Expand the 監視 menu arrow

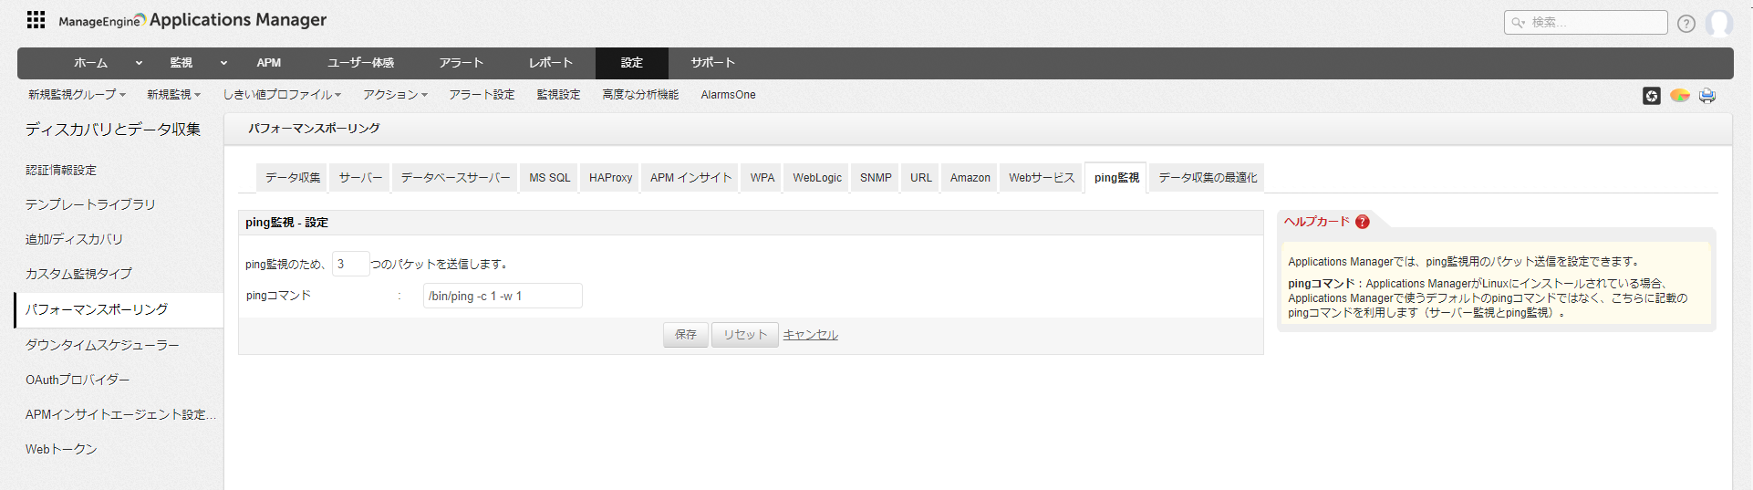[x=223, y=63]
